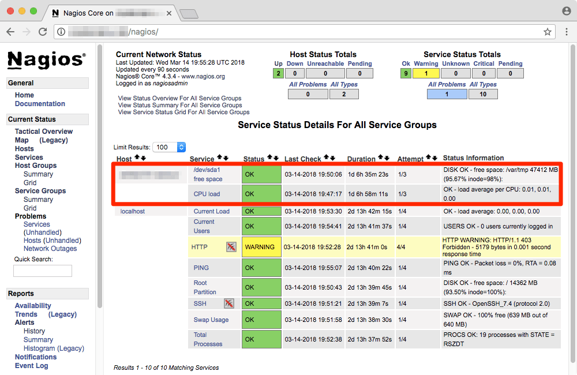Sort the Host column ascending
The height and width of the screenshot is (375, 577).
point(137,158)
